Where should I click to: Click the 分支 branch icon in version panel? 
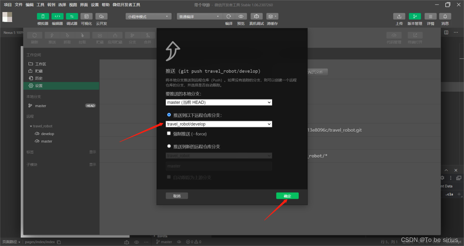pos(132,35)
